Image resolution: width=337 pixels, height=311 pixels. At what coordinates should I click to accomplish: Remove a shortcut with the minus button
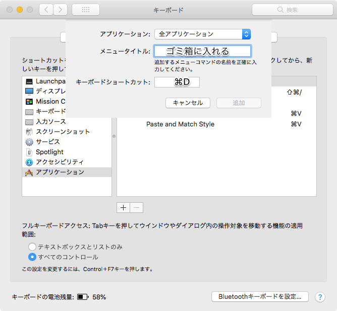pos(137,208)
